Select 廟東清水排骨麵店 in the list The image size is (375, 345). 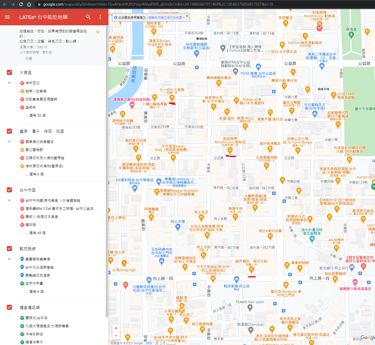pos(40,142)
